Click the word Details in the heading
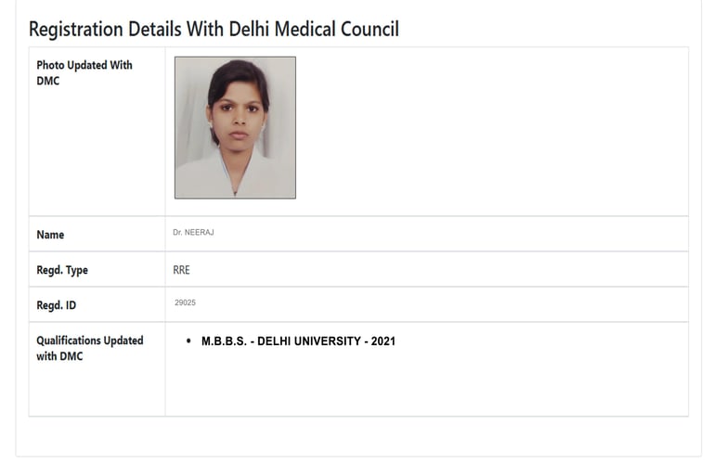The image size is (713, 475). click(155, 29)
